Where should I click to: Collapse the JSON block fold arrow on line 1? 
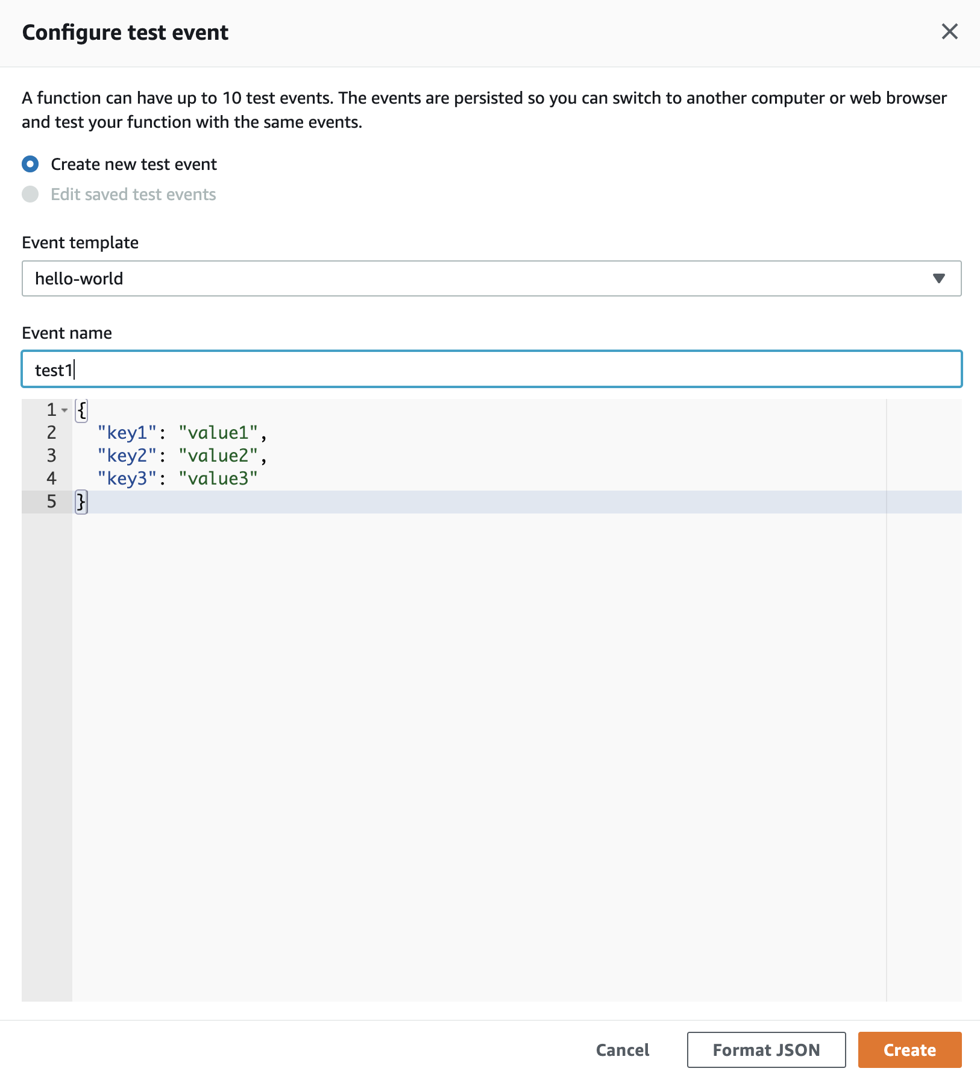[x=64, y=410]
